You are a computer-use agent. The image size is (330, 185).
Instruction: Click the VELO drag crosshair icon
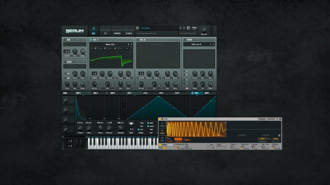point(192,93)
